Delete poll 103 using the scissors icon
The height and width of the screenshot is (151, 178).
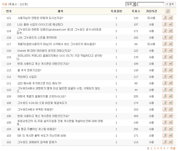[171, 135]
